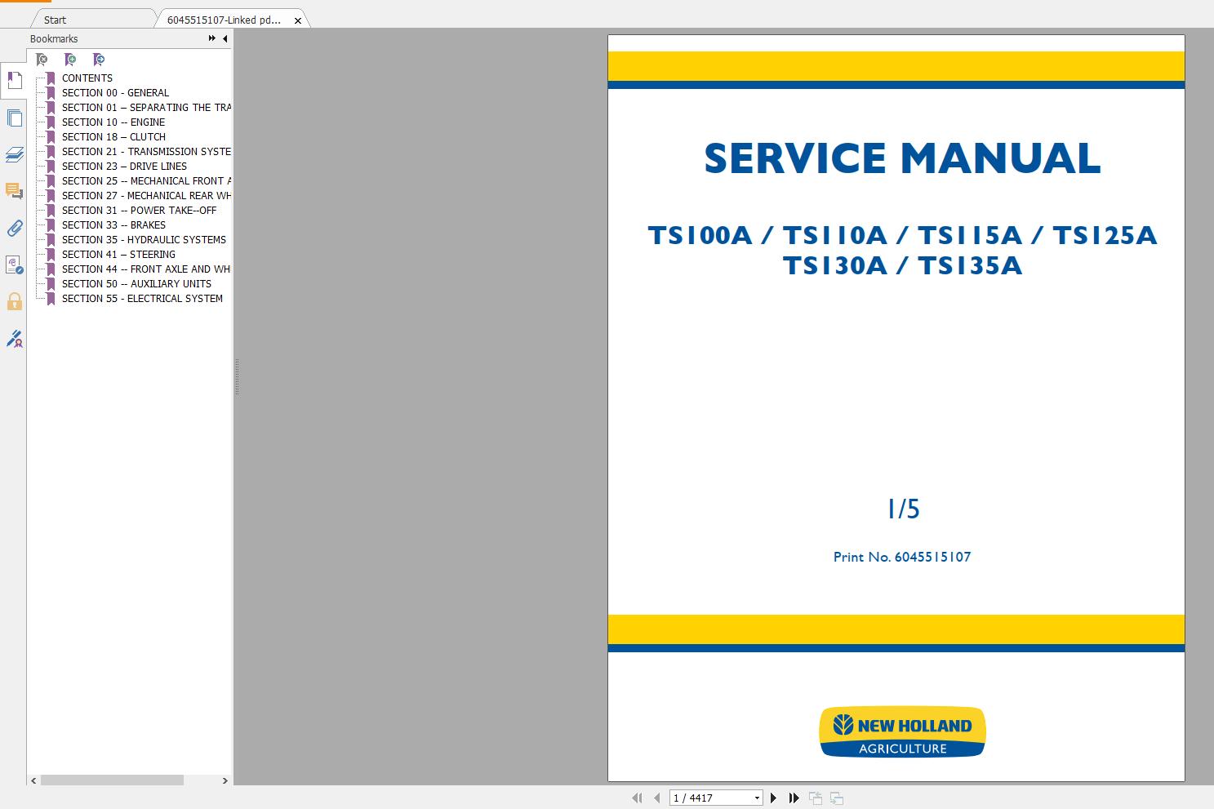Open SECTION 23 – DRIVE LINES bookmark
This screenshot has height=809, width=1214.
[124, 167]
